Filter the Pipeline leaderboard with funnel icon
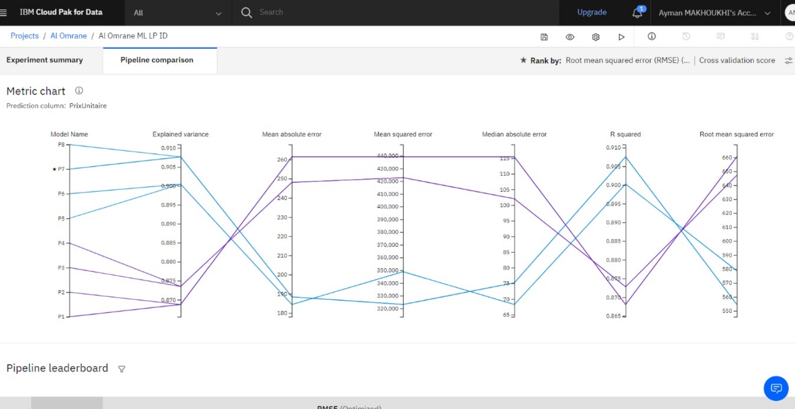The height and width of the screenshot is (409, 795). click(x=122, y=369)
